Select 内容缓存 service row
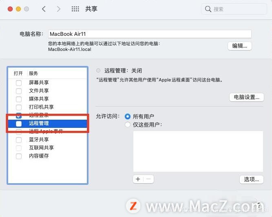This screenshot has height=217, width=272. click(47, 156)
